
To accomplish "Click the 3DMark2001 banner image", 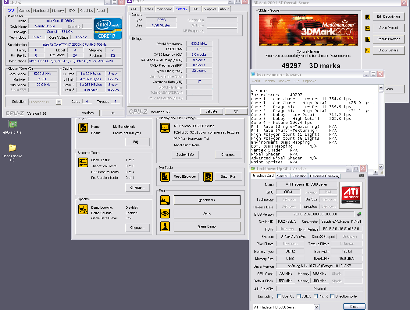I will [308, 30].
